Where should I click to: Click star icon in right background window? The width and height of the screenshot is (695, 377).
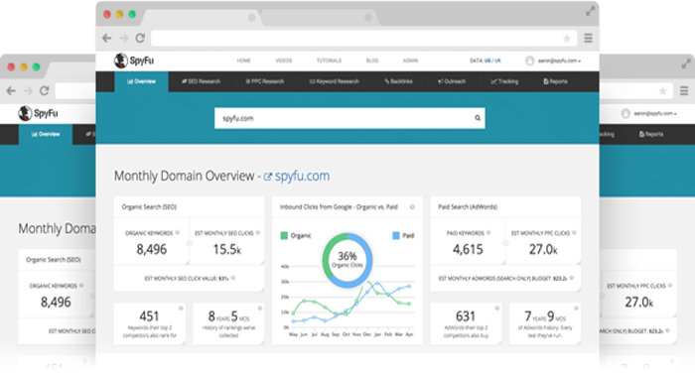[662, 91]
